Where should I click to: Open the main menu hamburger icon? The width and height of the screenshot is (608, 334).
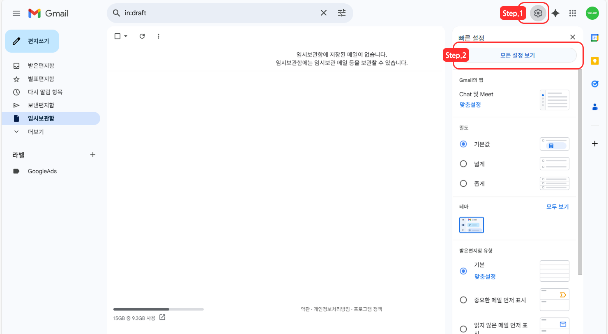[16, 13]
